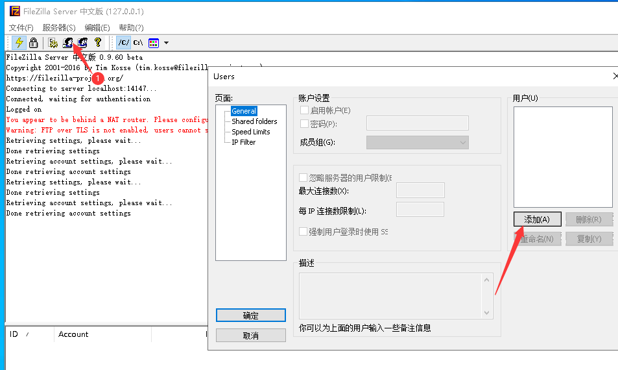Screen dimensions: 618x370
Task: Click the 最大连接数(X) input field
Action: click(x=420, y=190)
